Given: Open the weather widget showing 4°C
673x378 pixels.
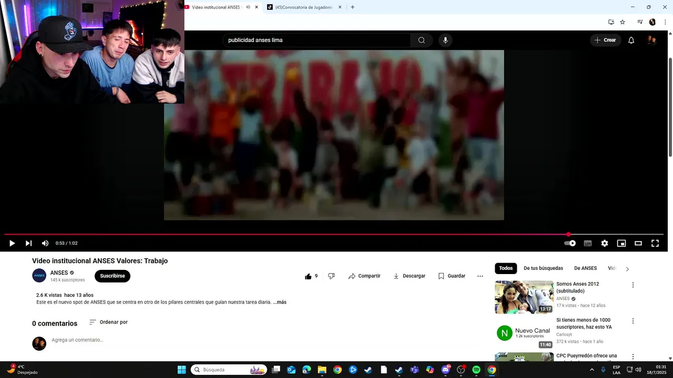Looking at the screenshot, I should (x=21, y=370).
